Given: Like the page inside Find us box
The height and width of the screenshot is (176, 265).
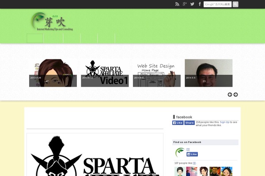Looking at the screenshot, I should pos(192,154).
